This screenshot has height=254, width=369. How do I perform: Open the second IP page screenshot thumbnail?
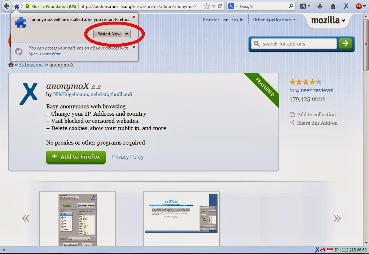[181, 219]
